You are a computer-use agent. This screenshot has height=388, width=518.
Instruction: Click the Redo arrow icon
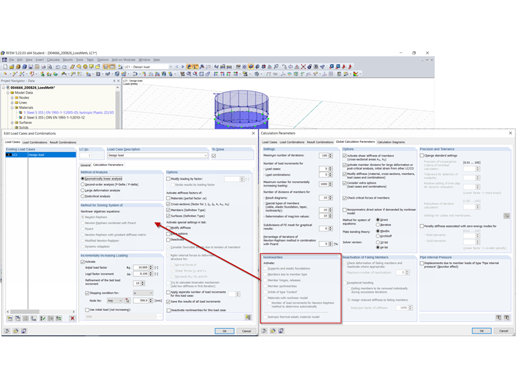[65, 67]
